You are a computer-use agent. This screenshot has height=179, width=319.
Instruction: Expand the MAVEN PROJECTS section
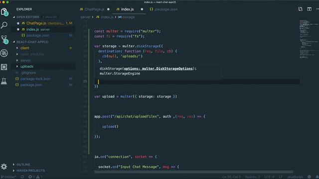30,171
